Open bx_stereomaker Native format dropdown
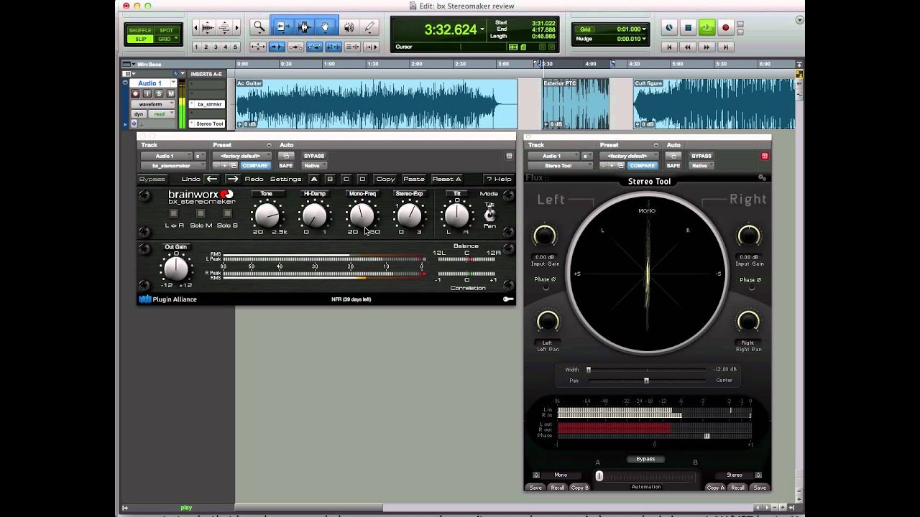 (314, 166)
